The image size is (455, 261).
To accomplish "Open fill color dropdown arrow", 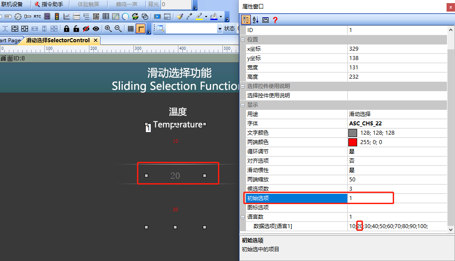I will 221,16.
